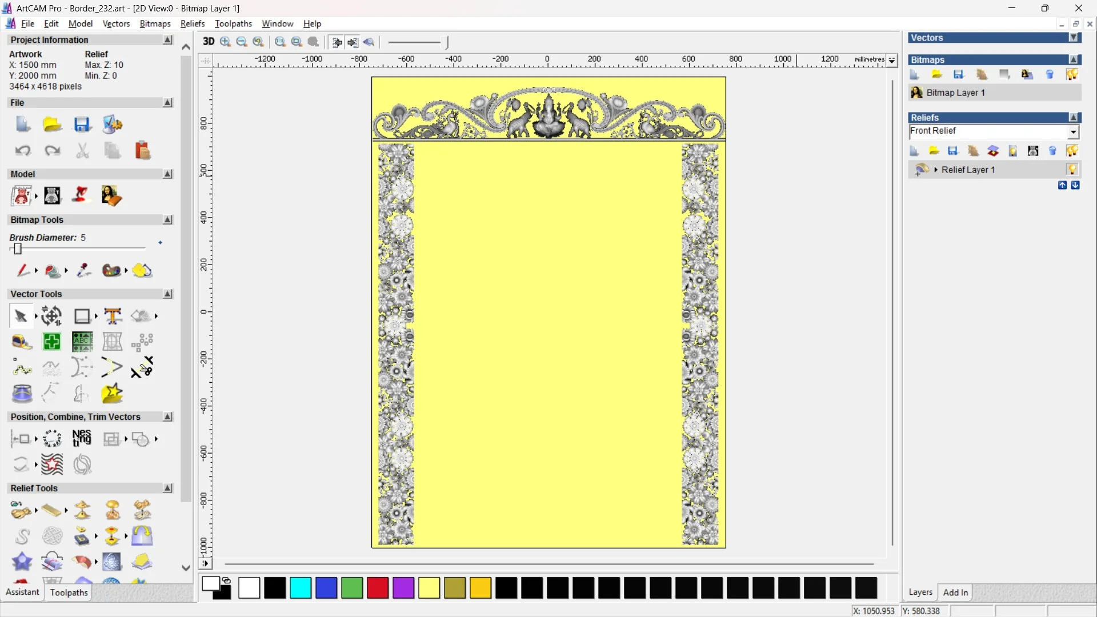Open the Toolpaths menu
This screenshot has width=1097, height=617.
pyautogui.click(x=233, y=23)
